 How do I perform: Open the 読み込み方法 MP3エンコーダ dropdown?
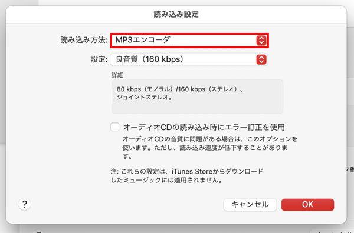[x=189, y=40]
